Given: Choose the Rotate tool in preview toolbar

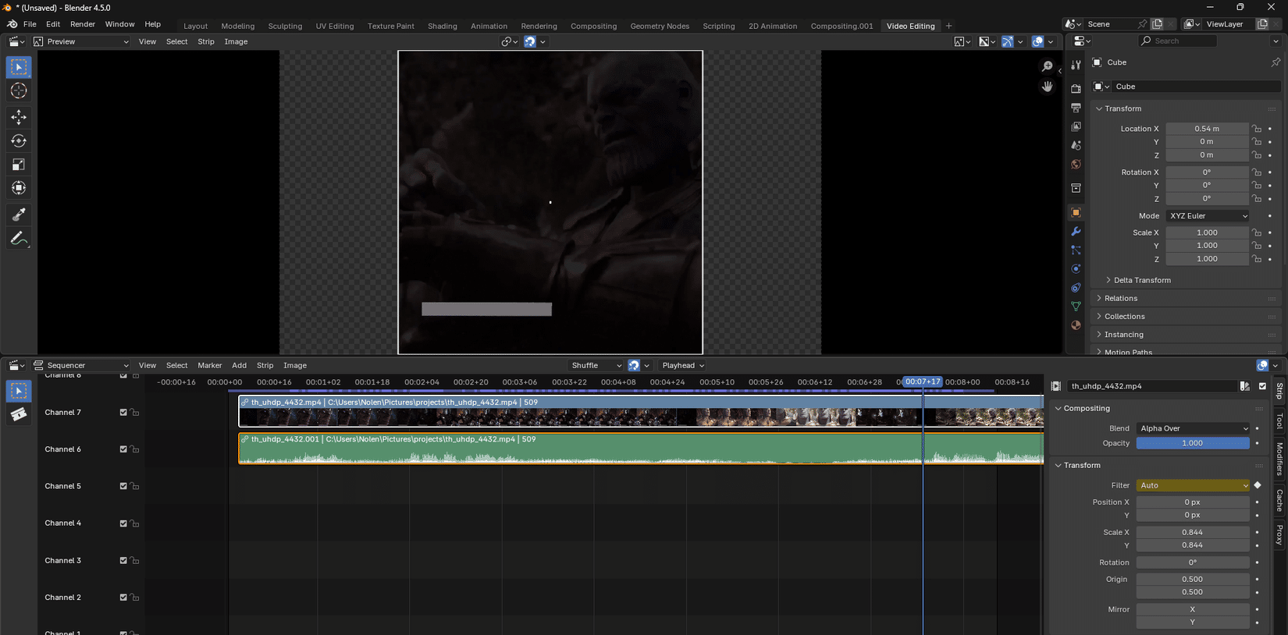Looking at the screenshot, I should 19,141.
